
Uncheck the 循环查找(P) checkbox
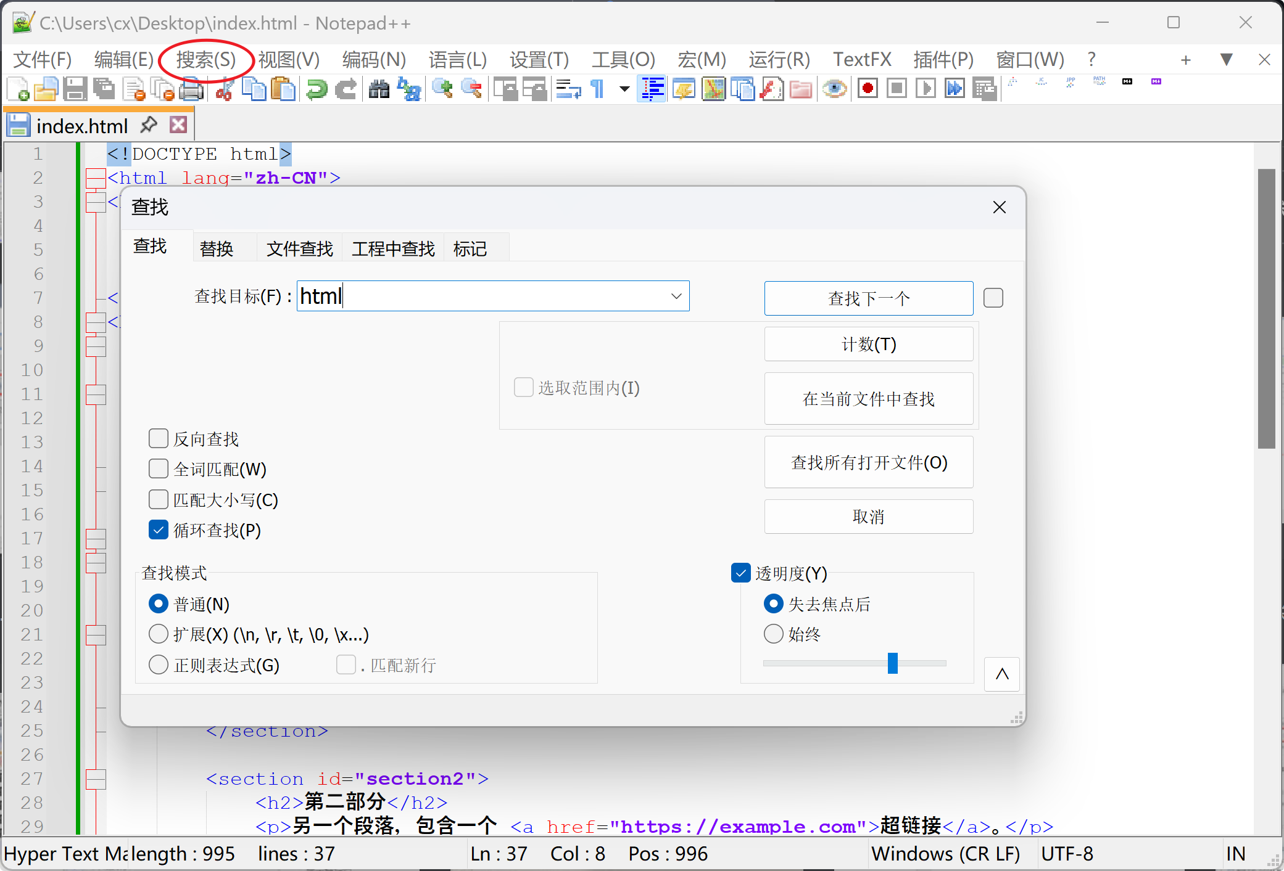pyautogui.click(x=159, y=530)
